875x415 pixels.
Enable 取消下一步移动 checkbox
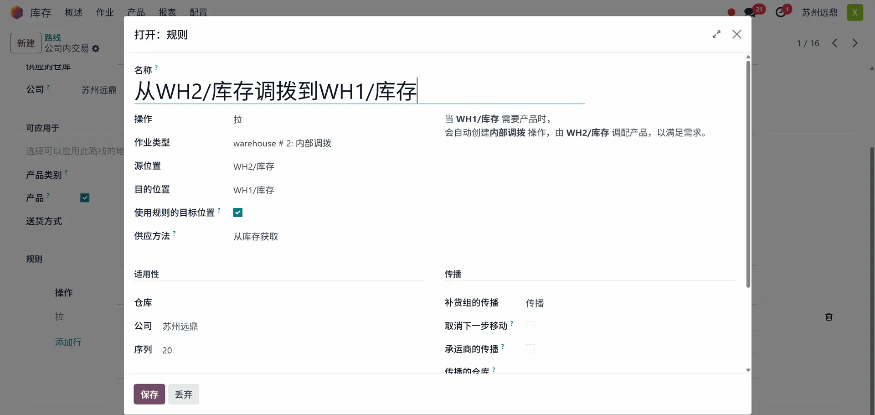tap(530, 326)
